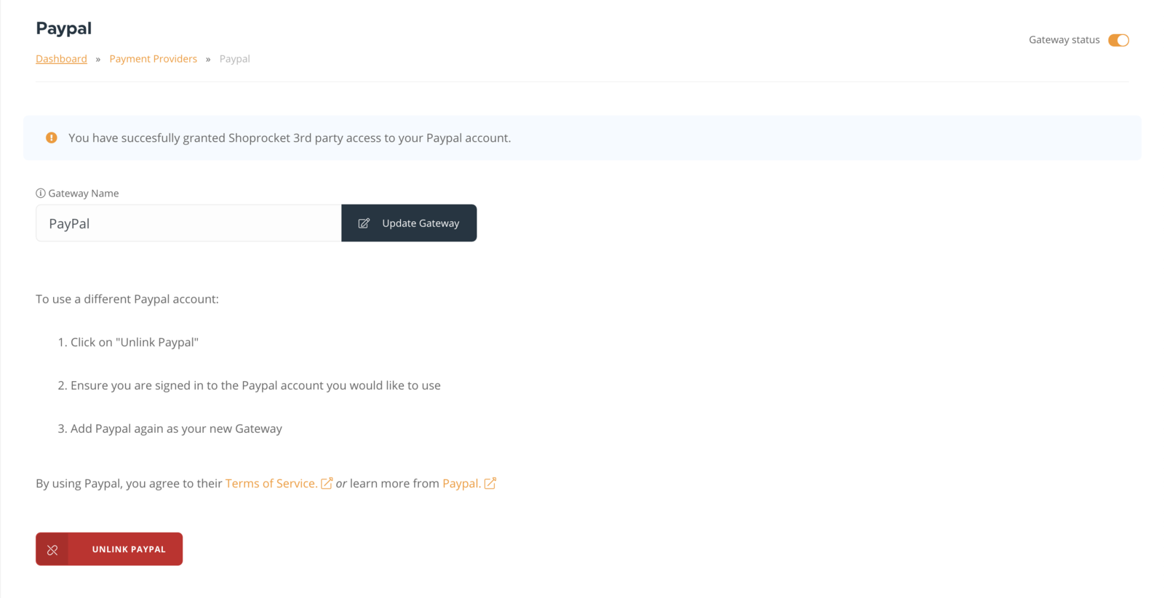
Task: Click the Paypal page heading
Action: coord(64,28)
